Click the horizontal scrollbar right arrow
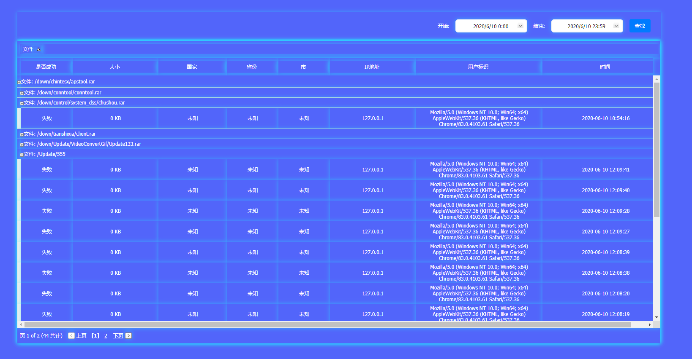Viewport: 692px width, 359px height. click(x=649, y=324)
